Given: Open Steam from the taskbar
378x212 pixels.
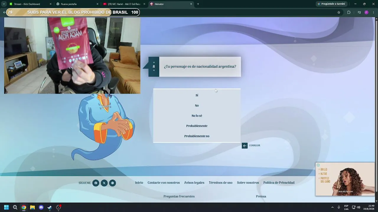Looking at the screenshot, I should 50,207.
